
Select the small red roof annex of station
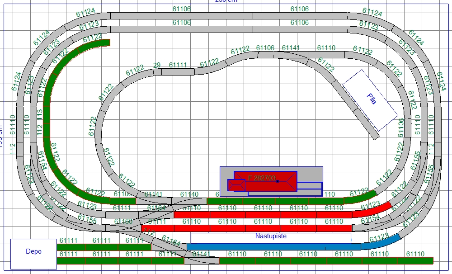(236, 186)
